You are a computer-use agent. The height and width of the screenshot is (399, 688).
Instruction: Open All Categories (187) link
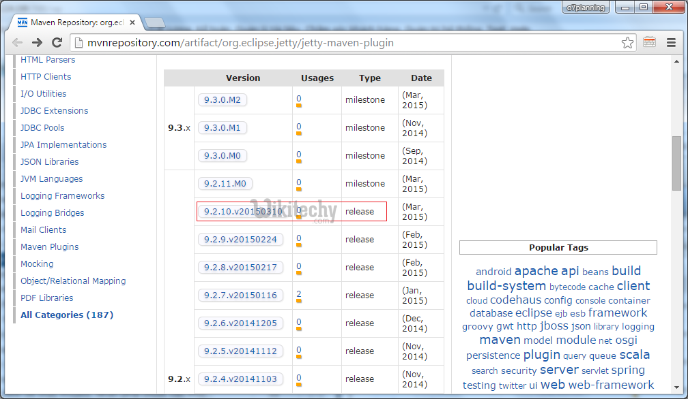click(x=67, y=315)
